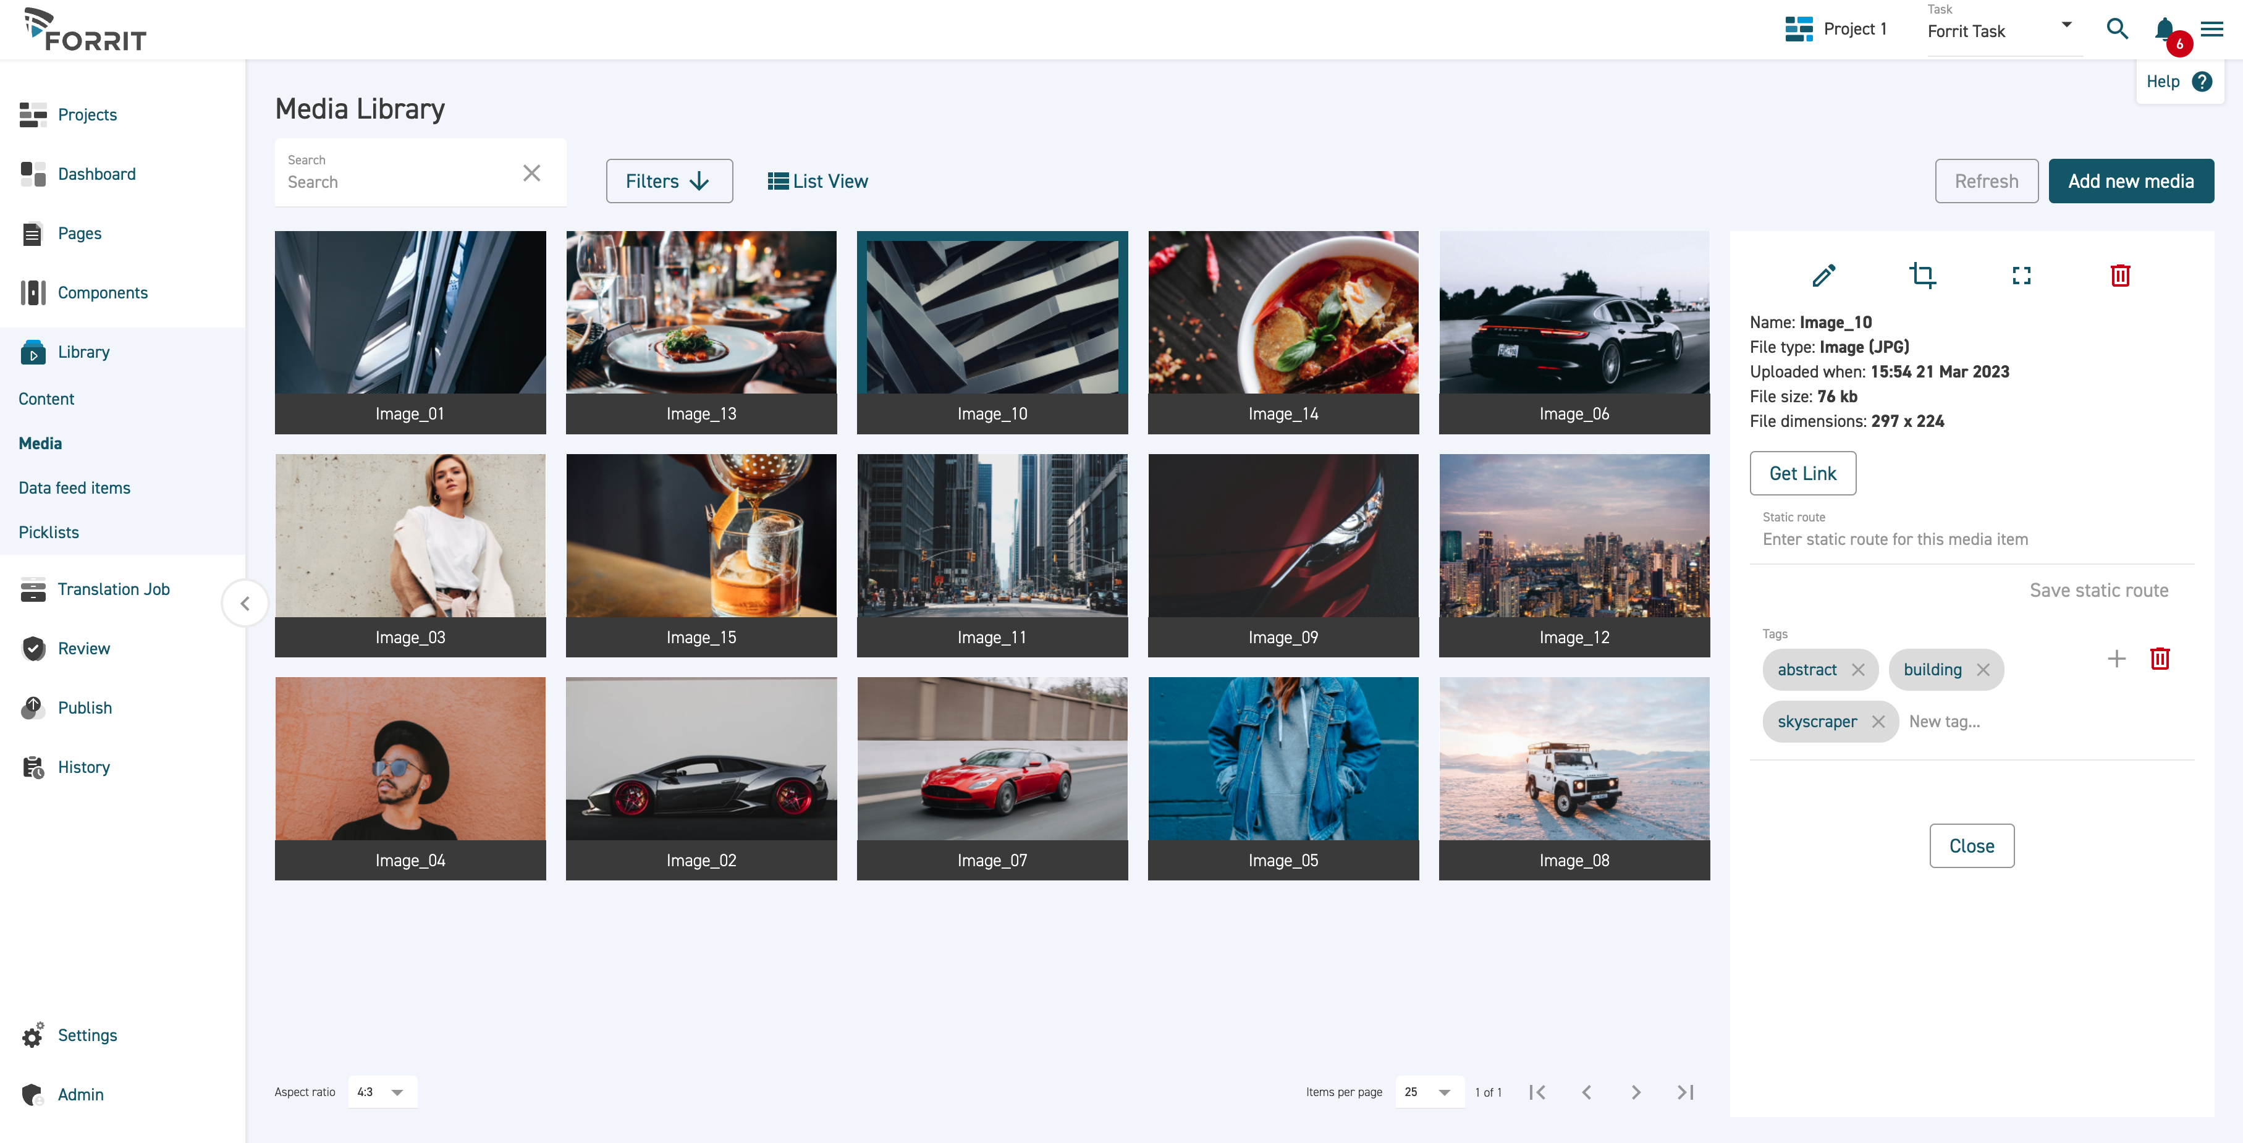This screenshot has height=1143, width=2243.
Task: Add a tag with the plus icon
Action: pos(2116,659)
